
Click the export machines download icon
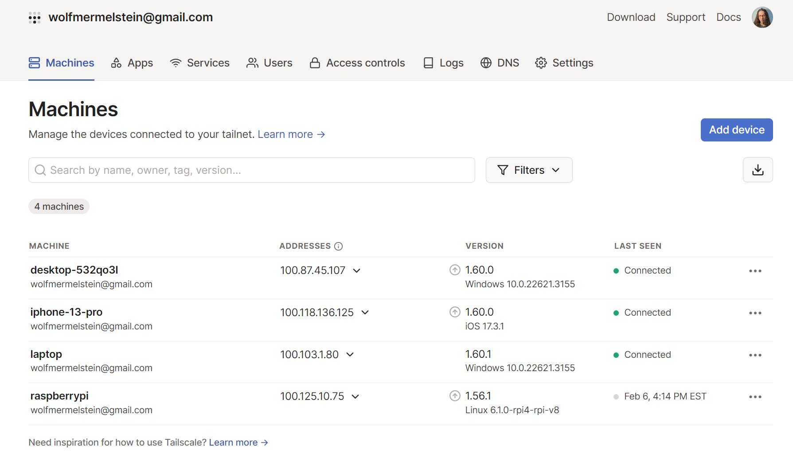coord(758,170)
